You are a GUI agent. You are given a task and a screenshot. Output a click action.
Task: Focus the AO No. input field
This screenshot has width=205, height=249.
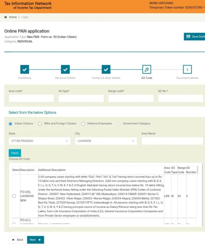click(x=181, y=98)
